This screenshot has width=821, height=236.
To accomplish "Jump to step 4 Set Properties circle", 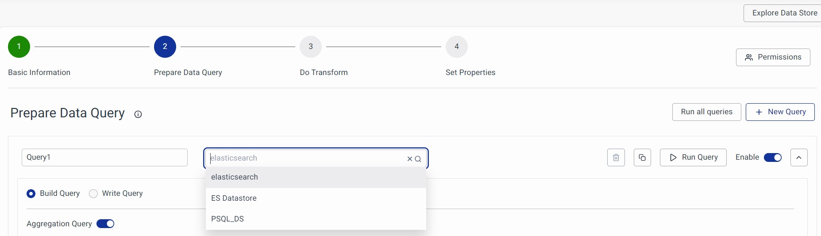I will coord(457,47).
